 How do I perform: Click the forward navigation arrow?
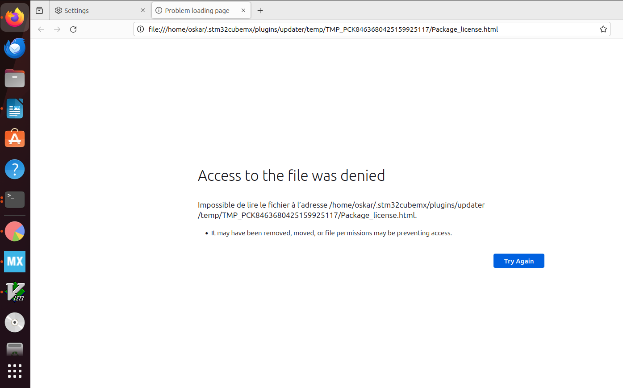57,29
